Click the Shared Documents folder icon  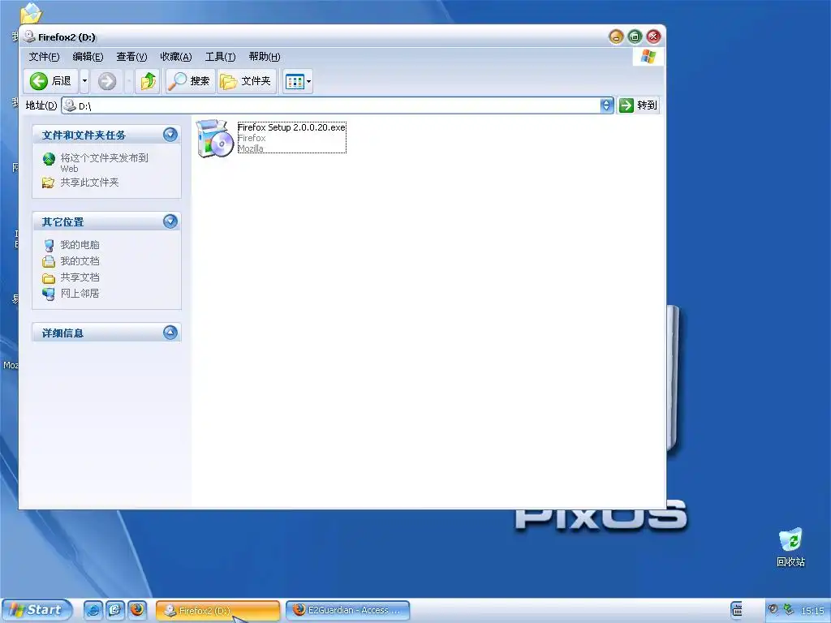coord(49,278)
